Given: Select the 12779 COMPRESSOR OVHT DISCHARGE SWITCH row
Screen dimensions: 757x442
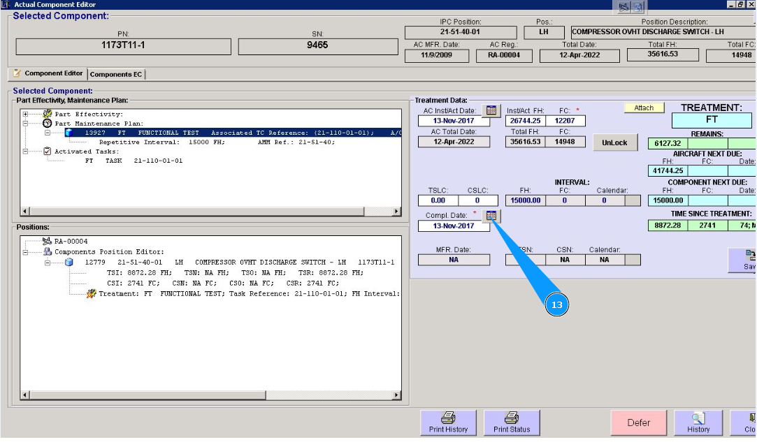Looking at the screenshot, I should [x=240, y=263].
